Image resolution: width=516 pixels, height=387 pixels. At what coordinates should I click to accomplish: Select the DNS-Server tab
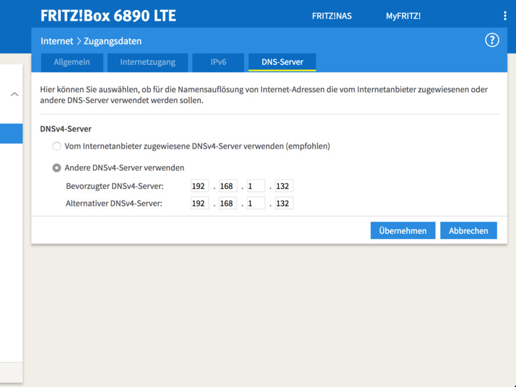click(282, 62)
